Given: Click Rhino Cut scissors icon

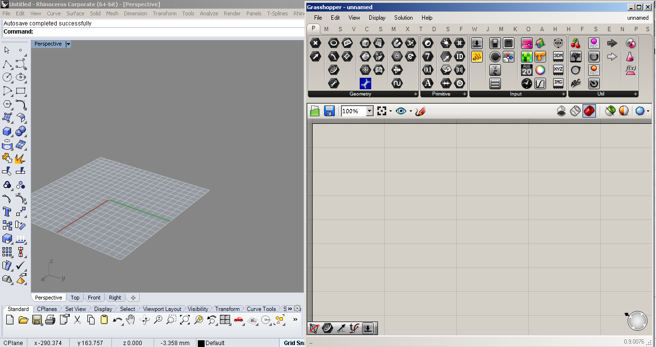Looking at the screenshot, I should coord(77,320).
